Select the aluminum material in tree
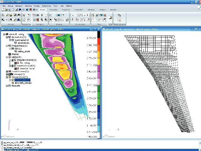201x151 pixels. pos(24,43)
